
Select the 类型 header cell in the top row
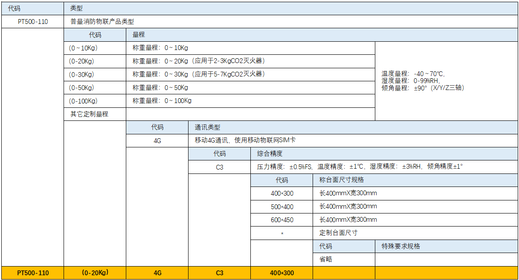[x=291, y=8]
